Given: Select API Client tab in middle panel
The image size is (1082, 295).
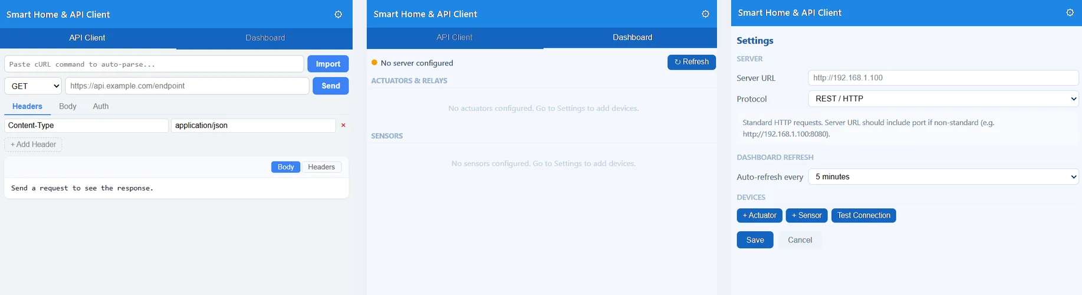Looking at the screenshot, I should (x=455, y=37).
